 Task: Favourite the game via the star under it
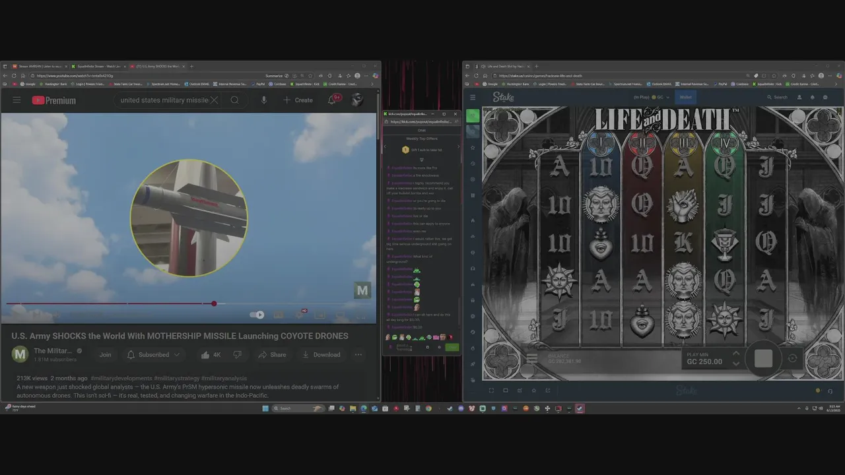[534, 391]
